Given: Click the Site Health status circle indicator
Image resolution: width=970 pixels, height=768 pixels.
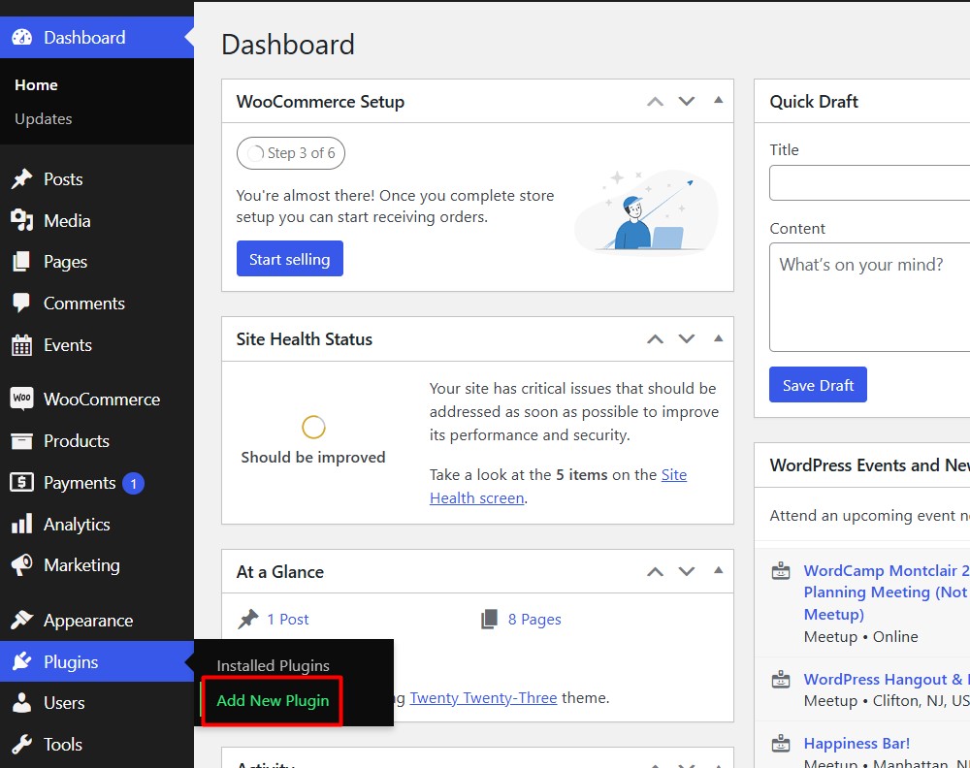Looking at the screenshot, I should coord(313,427).
